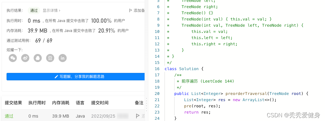Click the flag icon in submission row
Screen dimensions: 325x121
pos(137,116)
